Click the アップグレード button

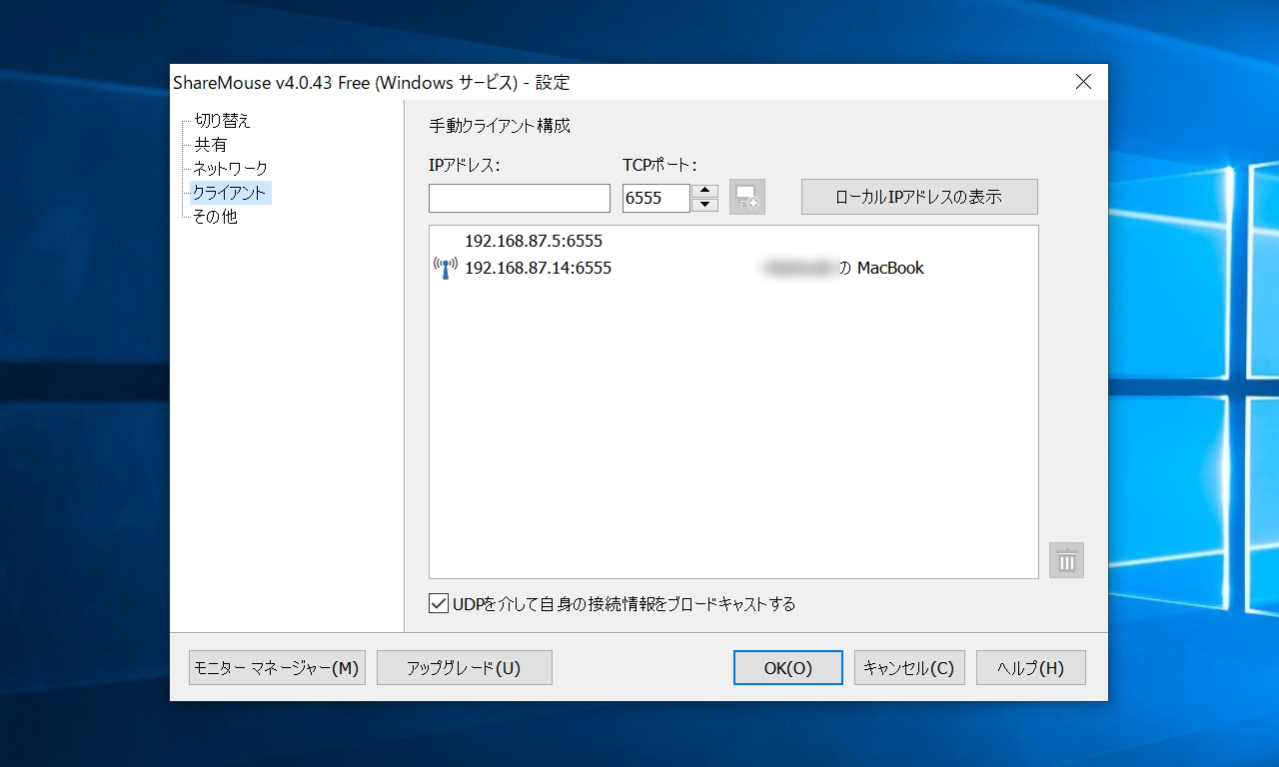464,667
